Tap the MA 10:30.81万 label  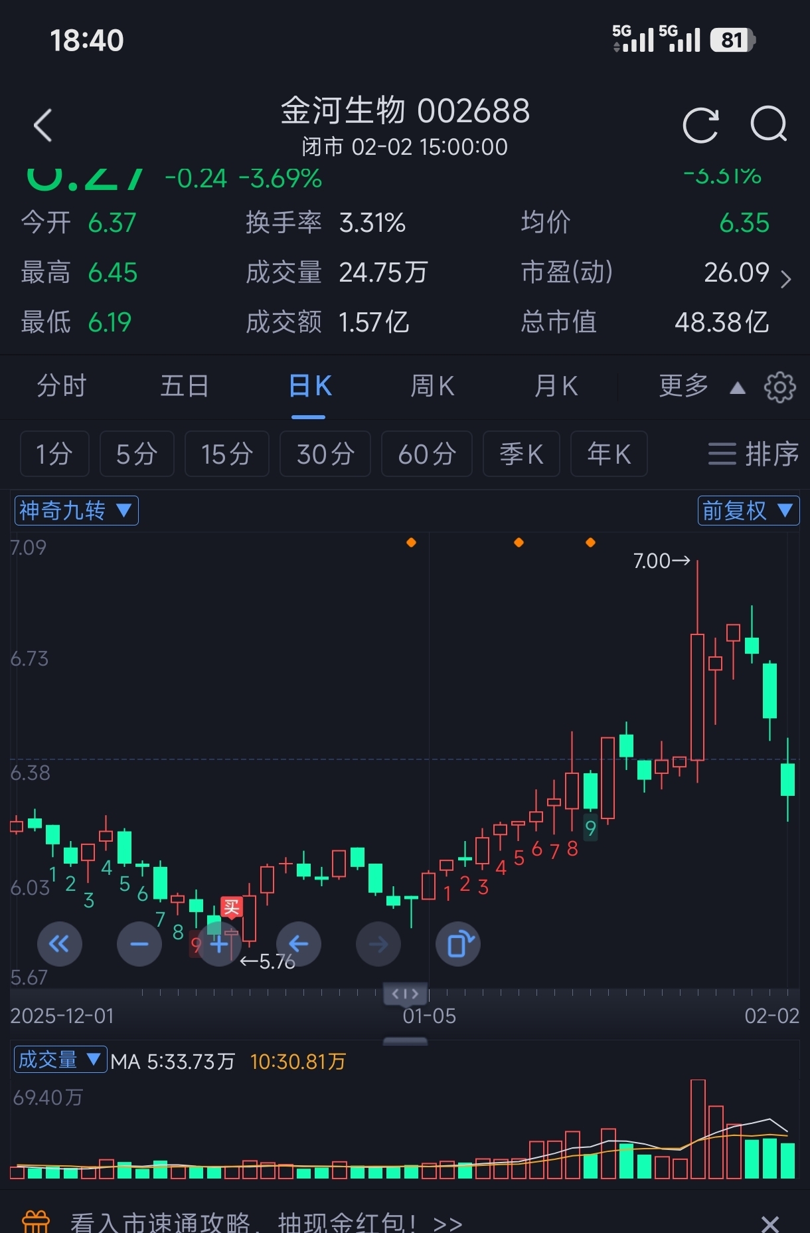coord(298,1062)
